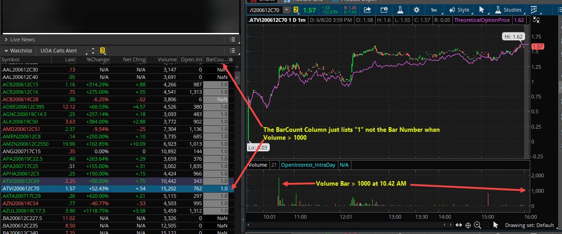Sort by the Volume column header
This screenshot has width=562, height=234.
(x=162, y=60)
